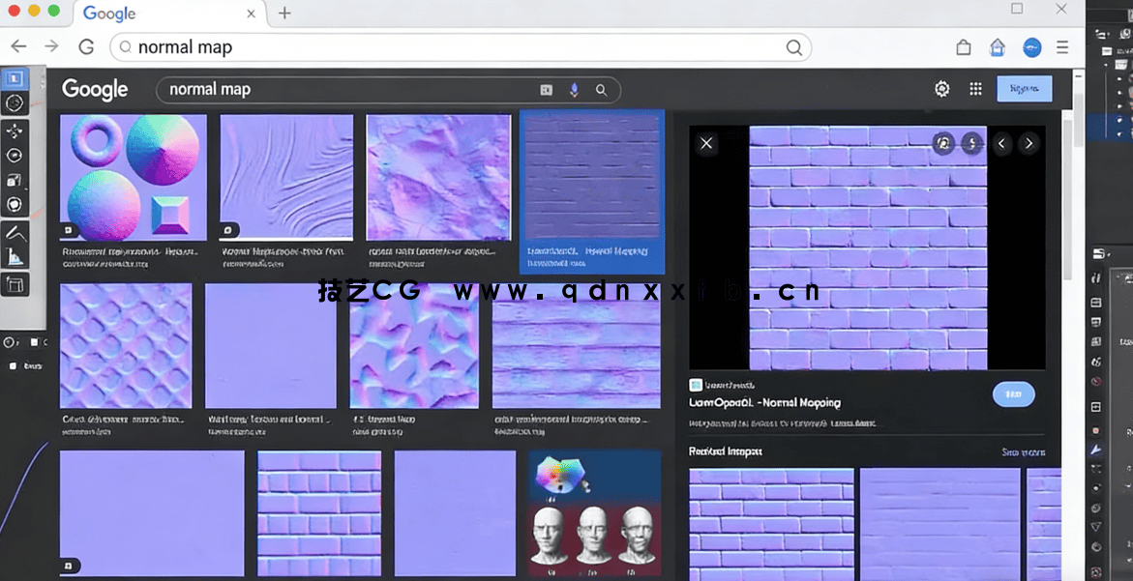Click the magnifier icon to run the search

point(602,89)
